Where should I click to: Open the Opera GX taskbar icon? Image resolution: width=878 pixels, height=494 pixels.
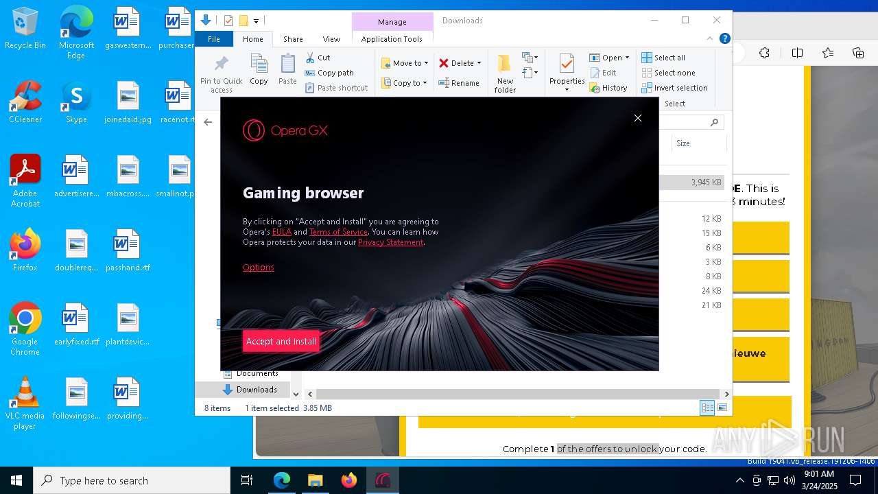[383, 480]
